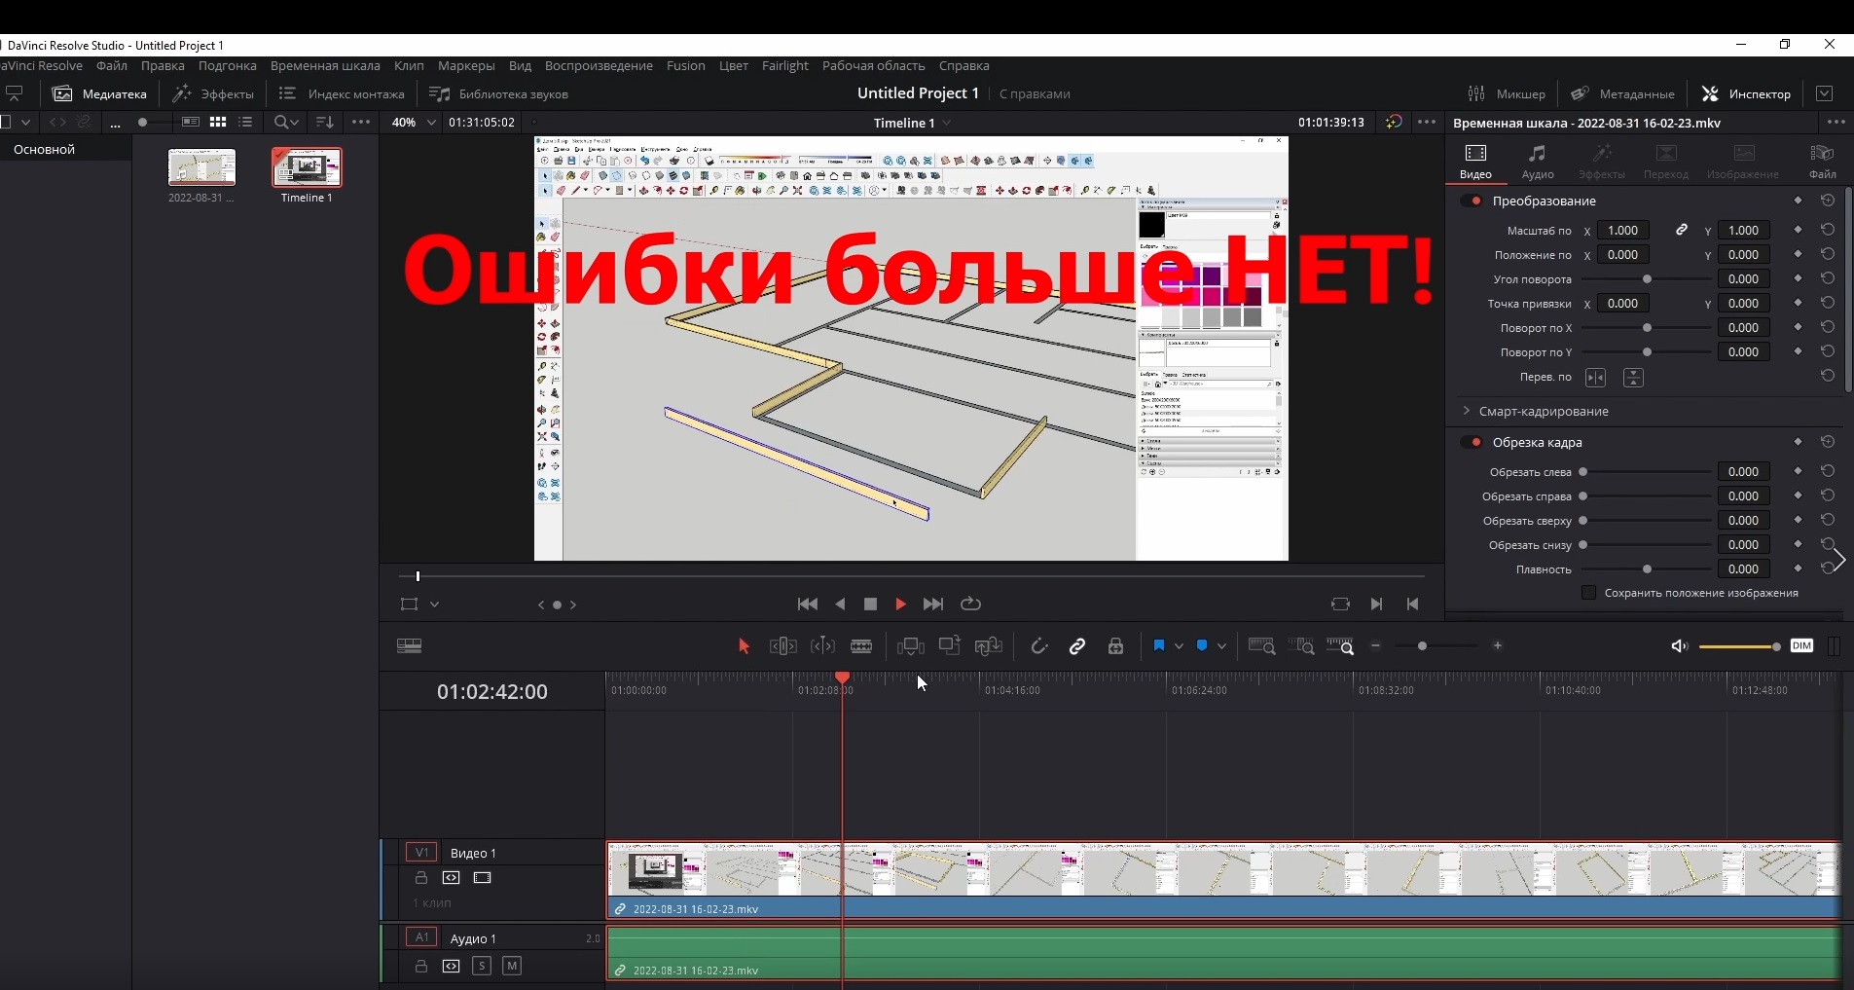This screenshot has width=1854, height=990.
Task: Click the timeline zoom minus button
Action: point(1376,646)
